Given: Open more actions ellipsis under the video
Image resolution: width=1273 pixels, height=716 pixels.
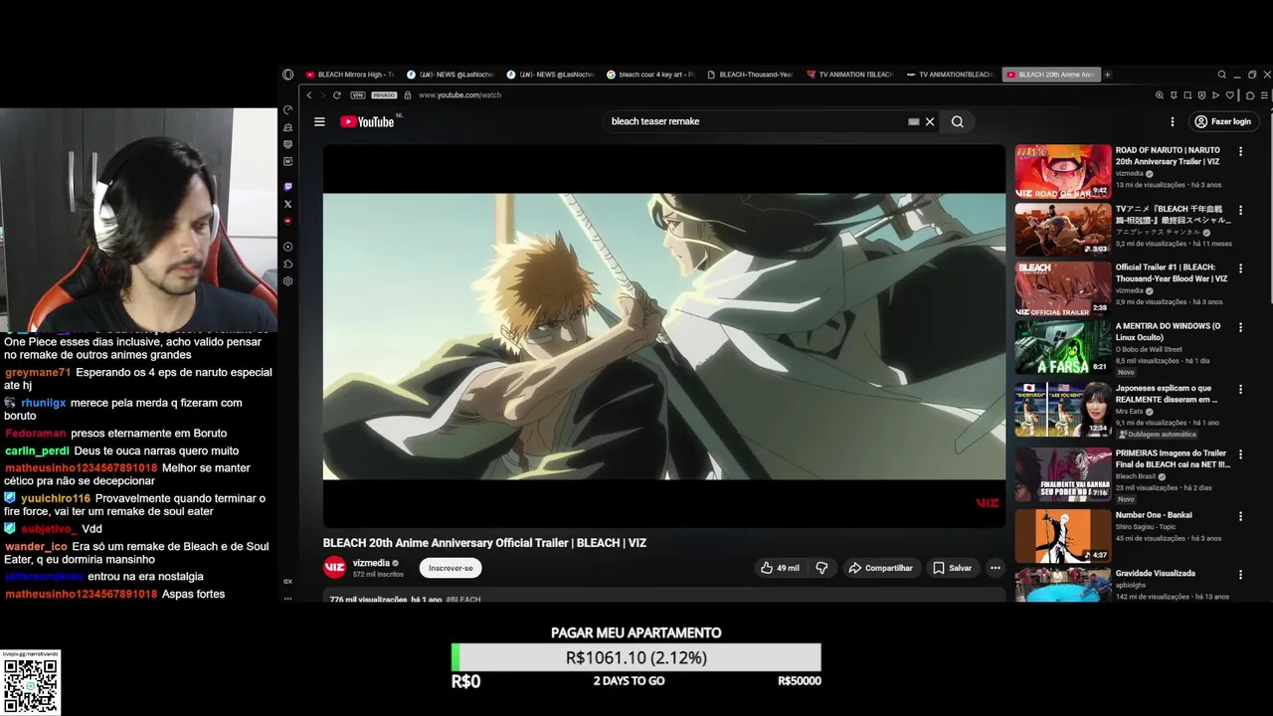Looking at the screenshot, I should (995, 568).
